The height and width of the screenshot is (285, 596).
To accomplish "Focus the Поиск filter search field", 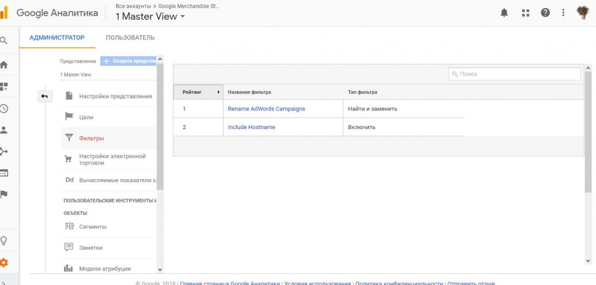I will click(515, 74).
